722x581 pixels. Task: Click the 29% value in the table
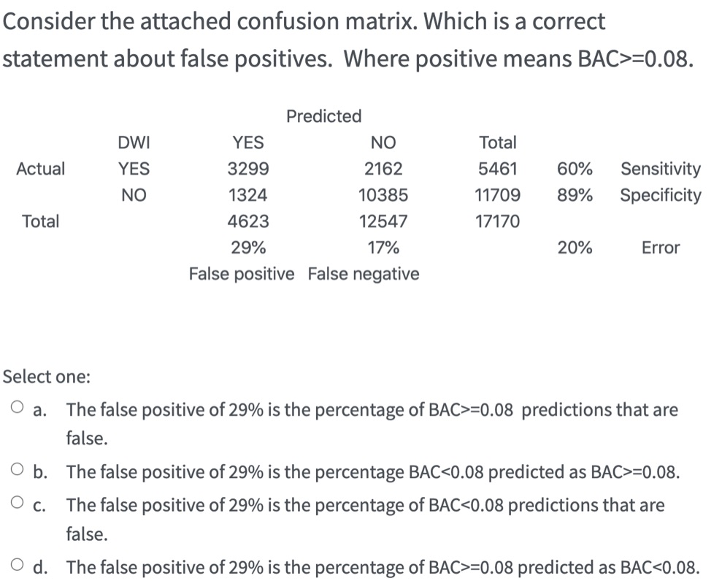248,248
